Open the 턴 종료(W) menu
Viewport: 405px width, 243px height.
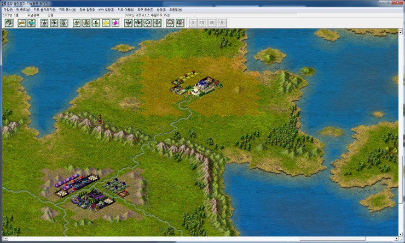coord(23,10)
